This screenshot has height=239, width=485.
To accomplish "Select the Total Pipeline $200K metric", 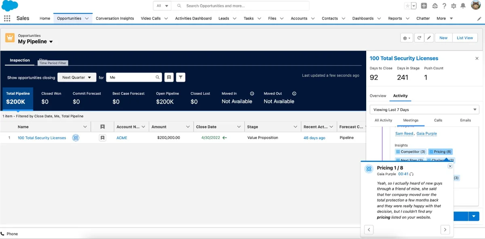I will pyautogui.click(x=18, y=99).
